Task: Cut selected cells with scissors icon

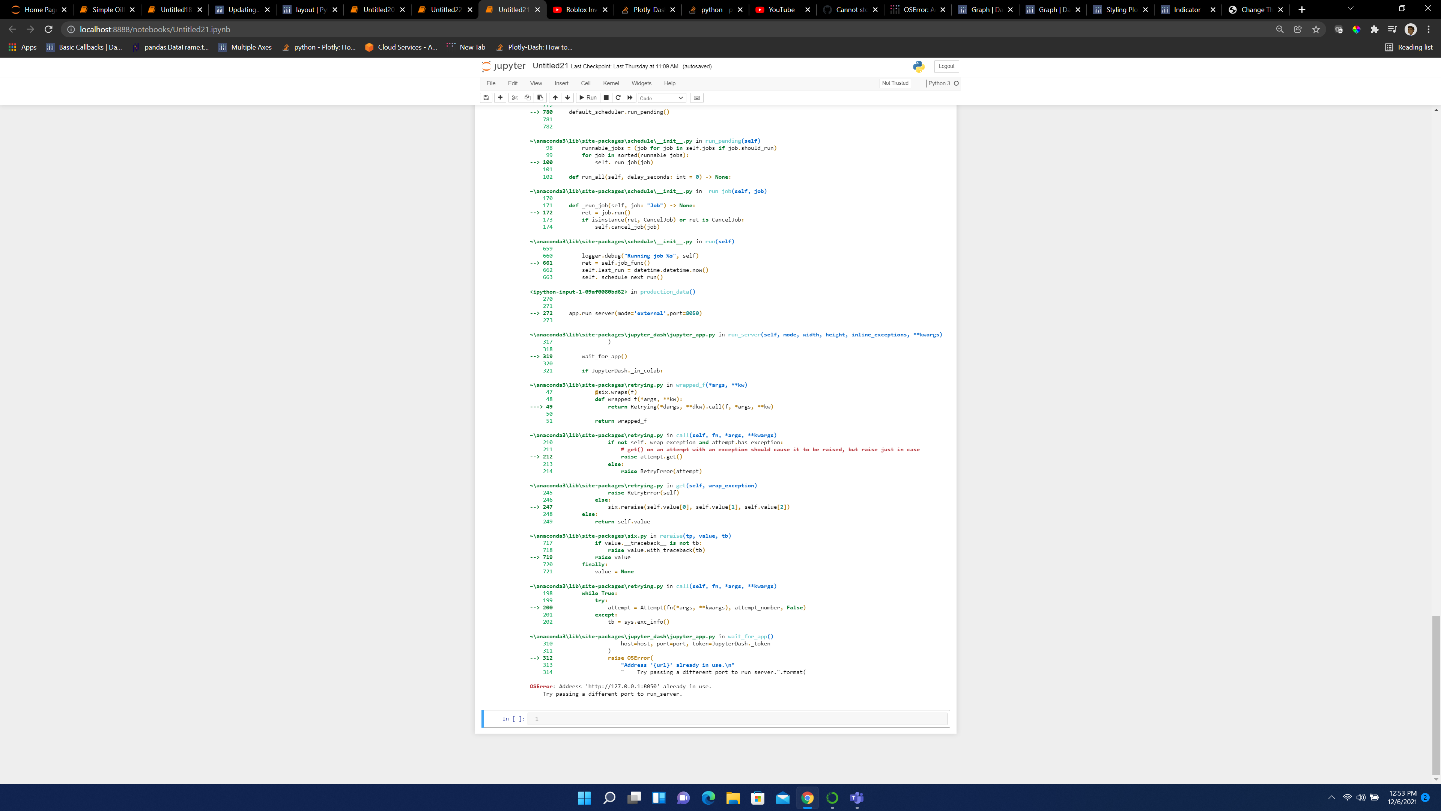Action: 514,98
